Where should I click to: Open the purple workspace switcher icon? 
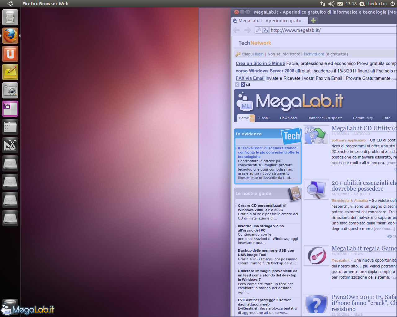[10, 109]
